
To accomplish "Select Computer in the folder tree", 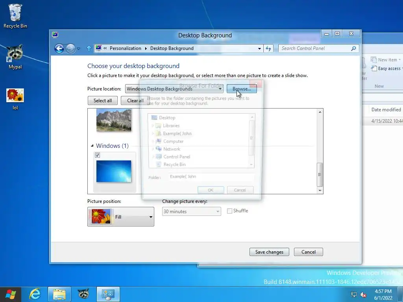I will pyautogui.click(x=173, y=141).
